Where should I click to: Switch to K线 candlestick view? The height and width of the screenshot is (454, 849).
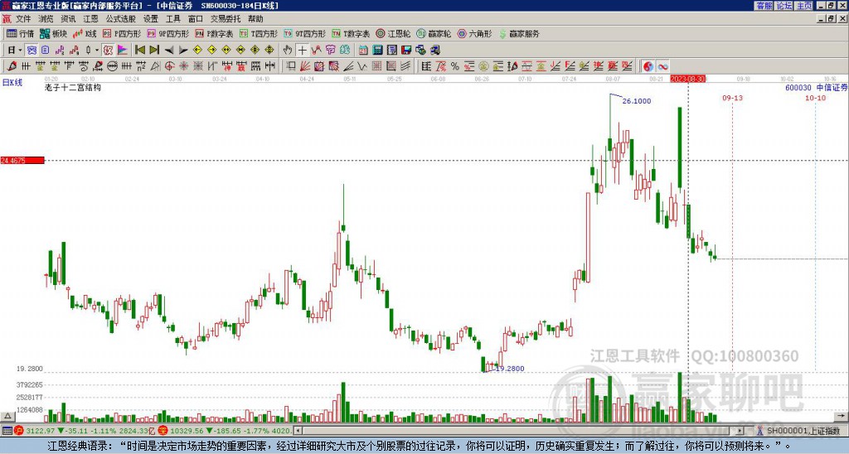[x=85, y=33]
